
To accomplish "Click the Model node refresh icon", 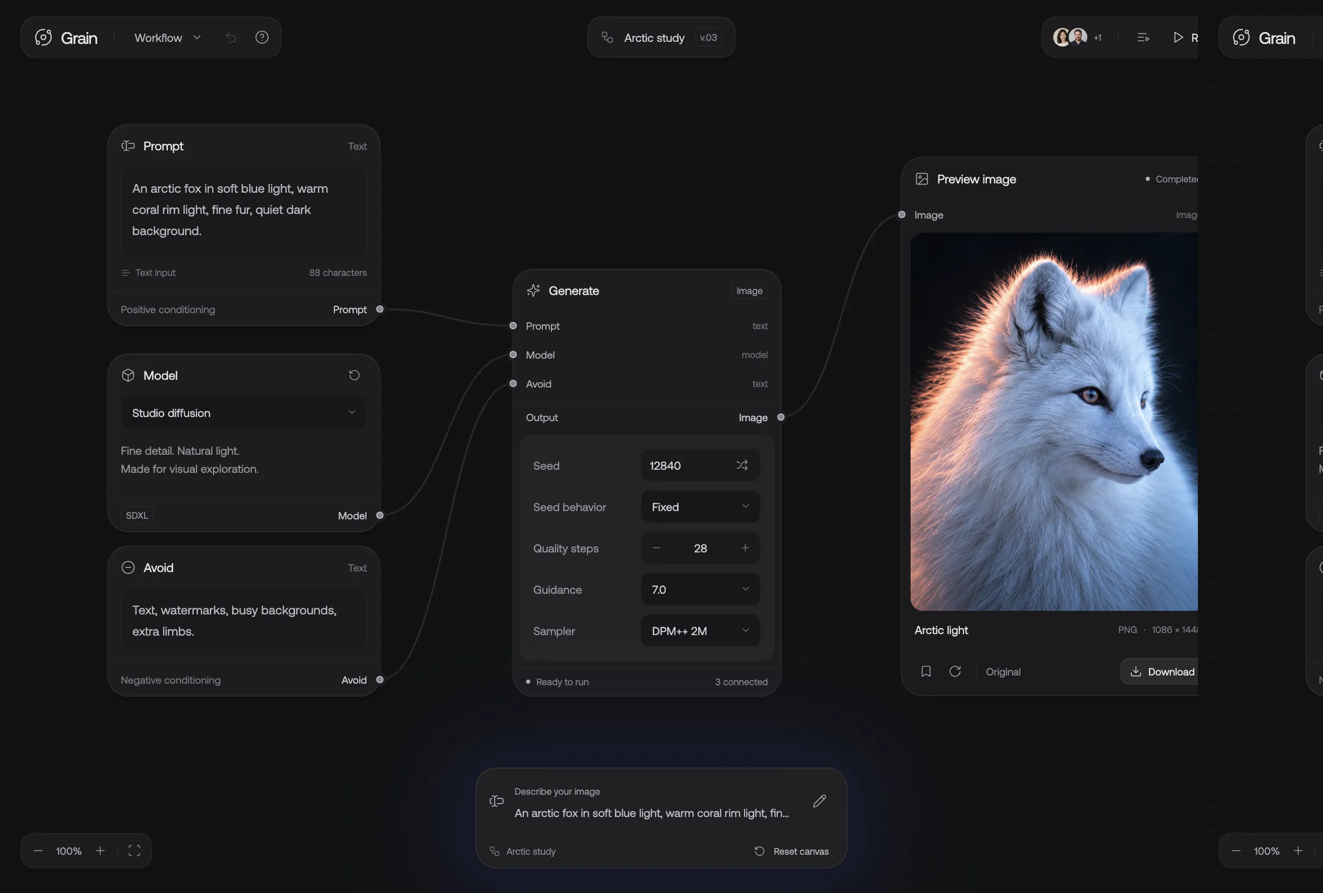I will click(354, 375).
